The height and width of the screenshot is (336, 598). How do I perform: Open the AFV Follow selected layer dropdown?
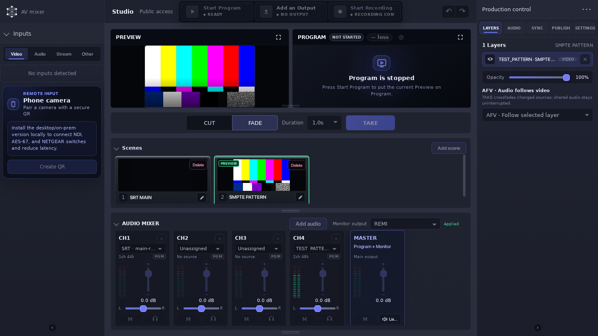tap(537, 115)
